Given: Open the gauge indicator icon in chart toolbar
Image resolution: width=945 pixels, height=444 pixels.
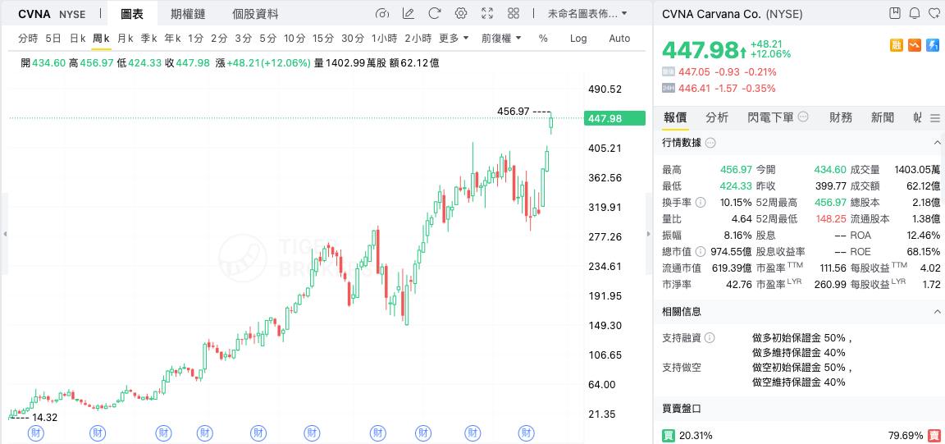Looking at the screenshot, I should coord(382,13).
